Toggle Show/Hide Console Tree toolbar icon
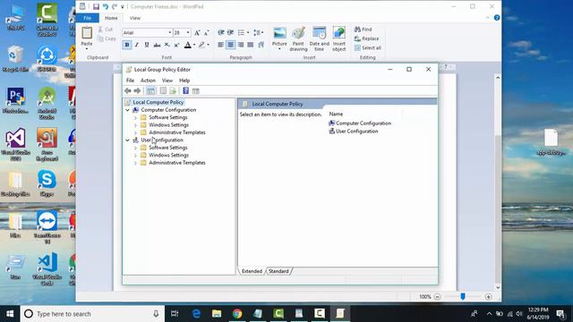 [151, 91]
